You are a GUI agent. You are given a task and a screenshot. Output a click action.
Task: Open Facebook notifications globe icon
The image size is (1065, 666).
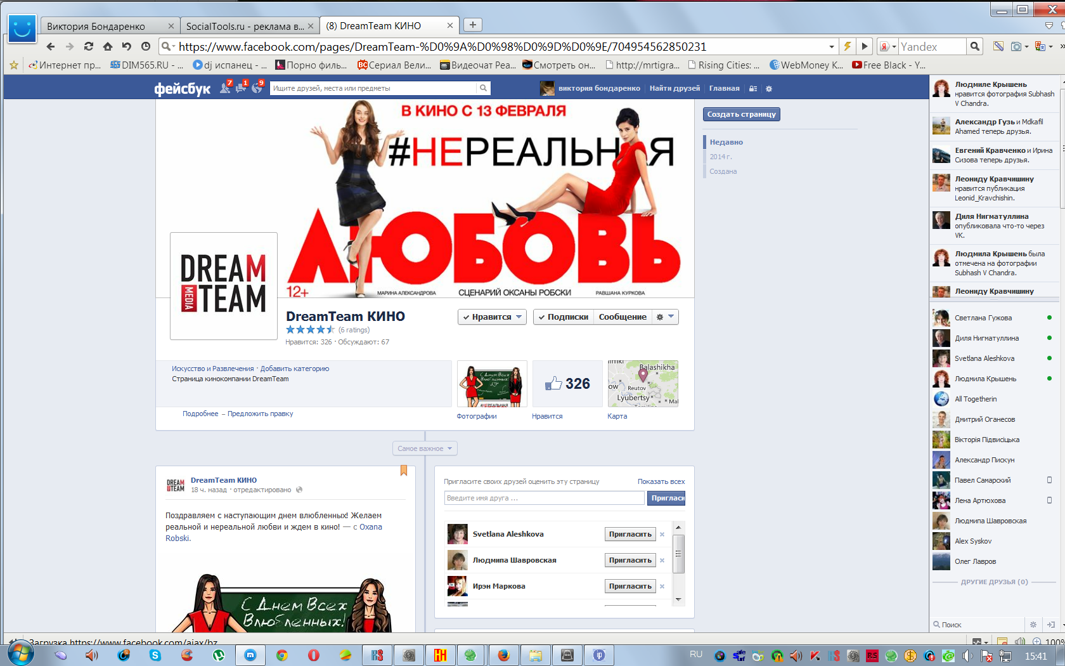pos(257,88)
